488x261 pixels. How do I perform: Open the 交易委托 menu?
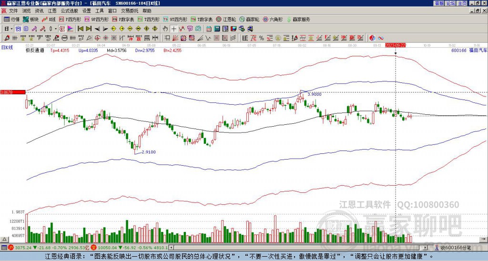coord(130,11)
